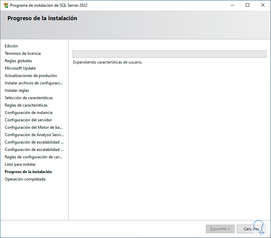271x238 pixels.
Task: Select Actualizaciones de productos step
Action: pos(31,76)
